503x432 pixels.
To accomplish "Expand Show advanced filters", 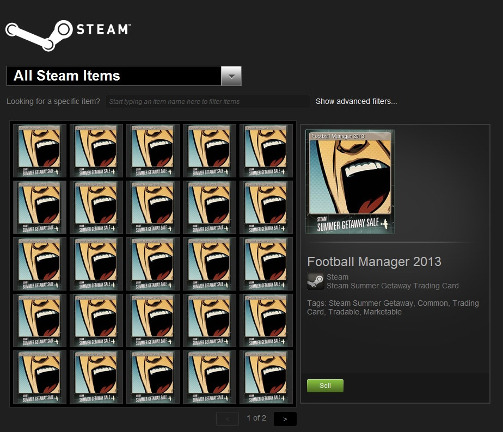I will tap(356, 101).
